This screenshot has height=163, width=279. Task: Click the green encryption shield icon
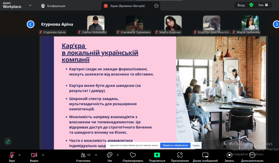tap(251, 5)
